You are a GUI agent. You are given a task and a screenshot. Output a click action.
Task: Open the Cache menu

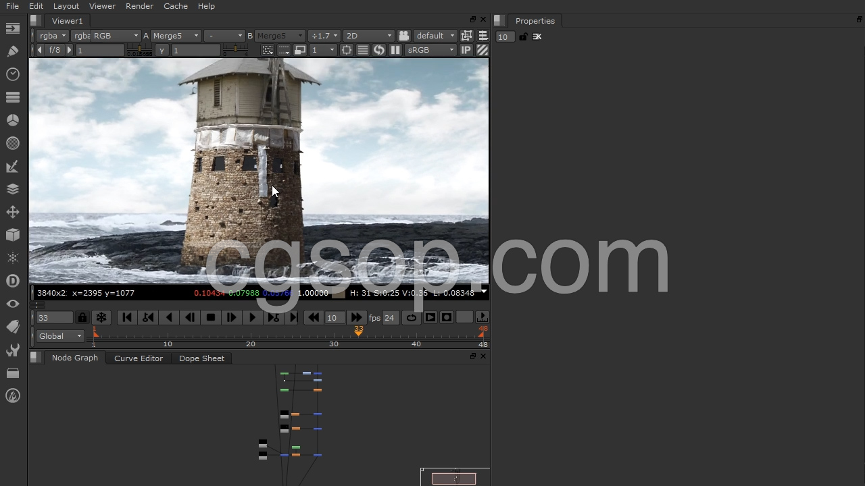[176, 6]
